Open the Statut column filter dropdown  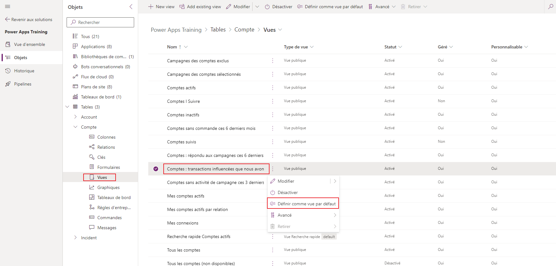tap(400, 47)
